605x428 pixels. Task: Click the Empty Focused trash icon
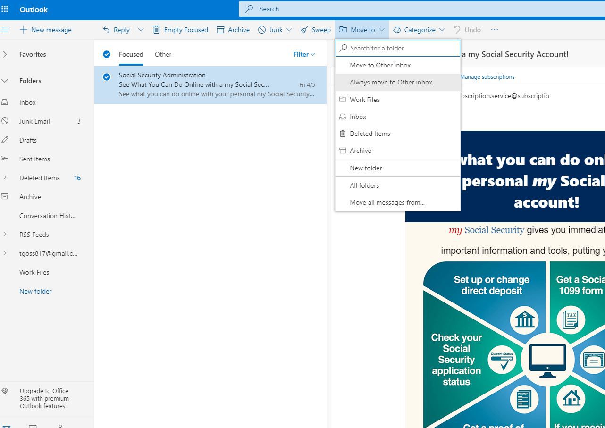click(156, 30)
